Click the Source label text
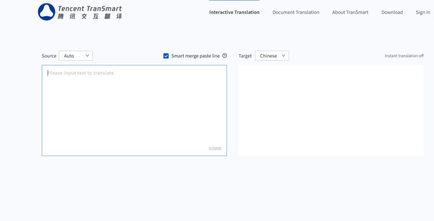Screen dimensions: 434x221 (x=49, y=56)
